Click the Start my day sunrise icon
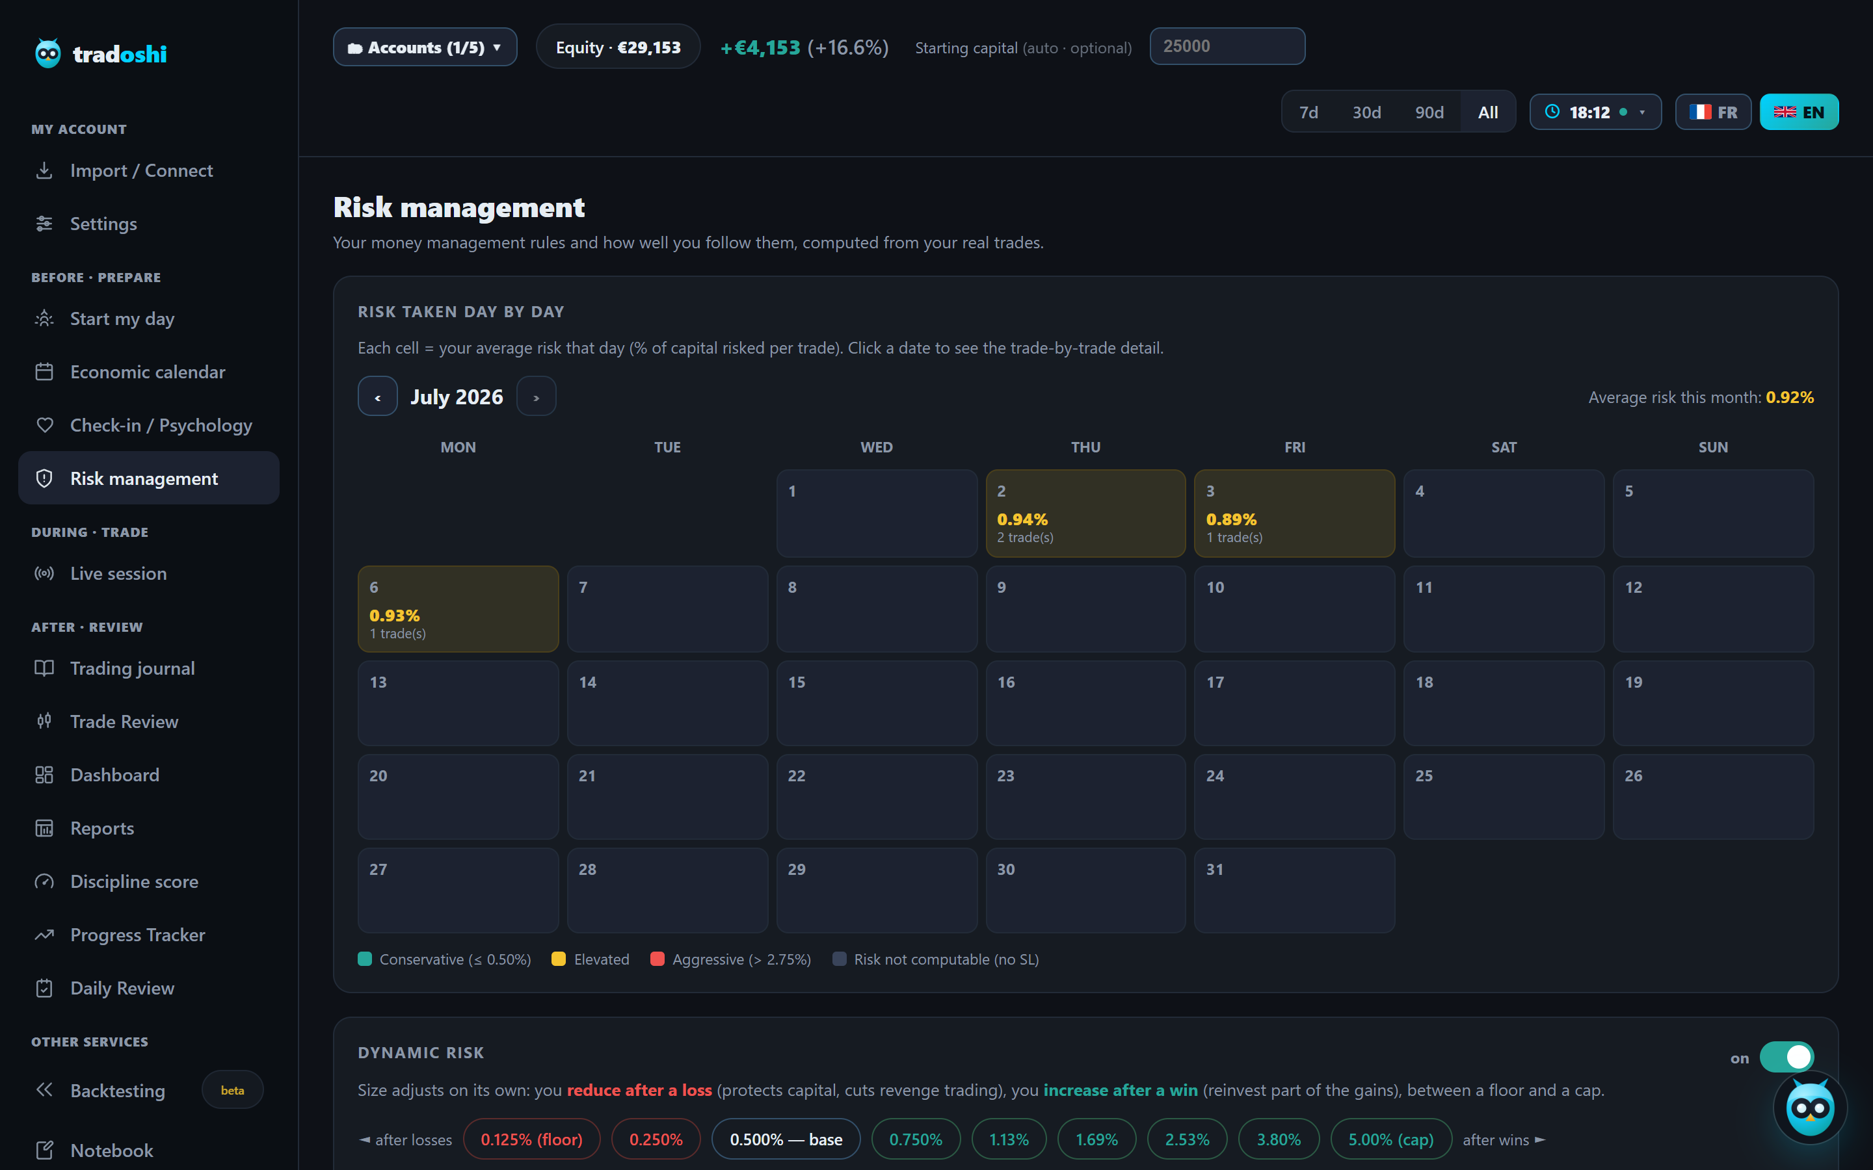The height and width of the screenshot is (1170, 1873). pos(44,318)
